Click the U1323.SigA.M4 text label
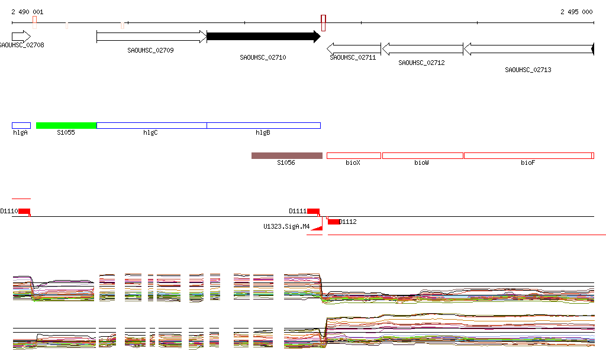Screen dimensions: 606x361 (286, 226)
